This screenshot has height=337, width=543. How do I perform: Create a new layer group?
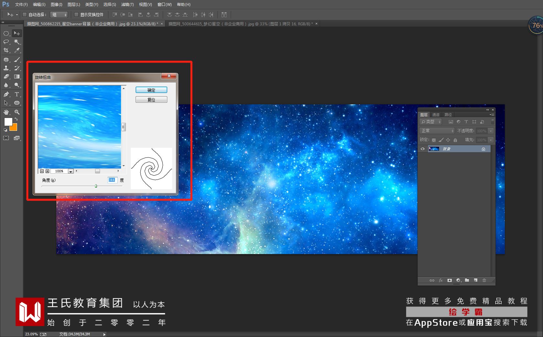click(x=467, y=280)
